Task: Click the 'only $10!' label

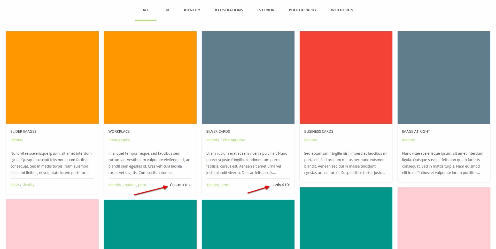Action: (282, 185)
